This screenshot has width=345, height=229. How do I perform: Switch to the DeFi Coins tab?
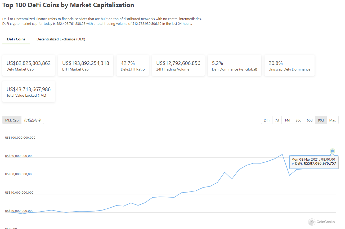point(16,39)
